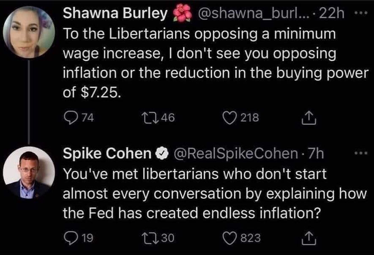Open Spike Cohen's reply about Fed inflation
The width and height of the screenshot is (374, 255).
(x=215, y=193)
